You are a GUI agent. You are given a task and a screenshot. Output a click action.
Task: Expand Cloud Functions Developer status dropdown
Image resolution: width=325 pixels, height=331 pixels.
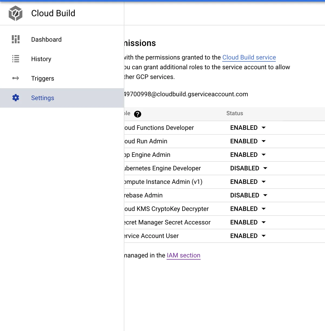pyautogui.click(x=248, y=128)
